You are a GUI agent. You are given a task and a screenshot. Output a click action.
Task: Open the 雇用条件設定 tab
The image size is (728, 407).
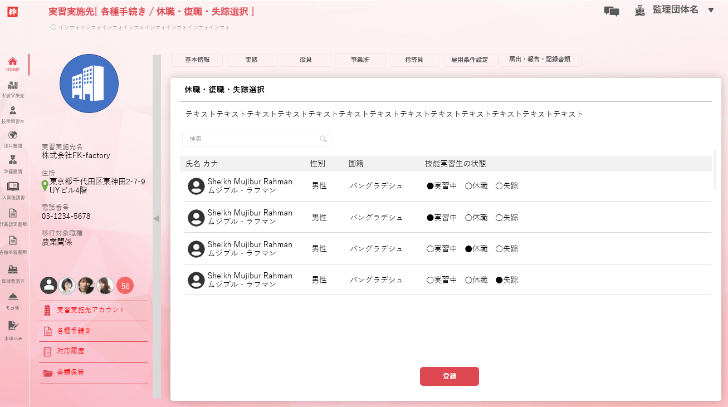click(x=469, y=60)
